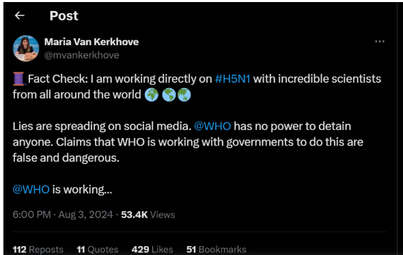The height and width of the screenshot is (255, 403).
Task: Expand the truncated post text ending in working…
Action: click(62, 189)
